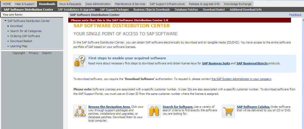Viewport: 304px width, 129px height.
Task: Open Download Basket in sidebar tree
Action: pyautogui.click(x=21, y=41)
